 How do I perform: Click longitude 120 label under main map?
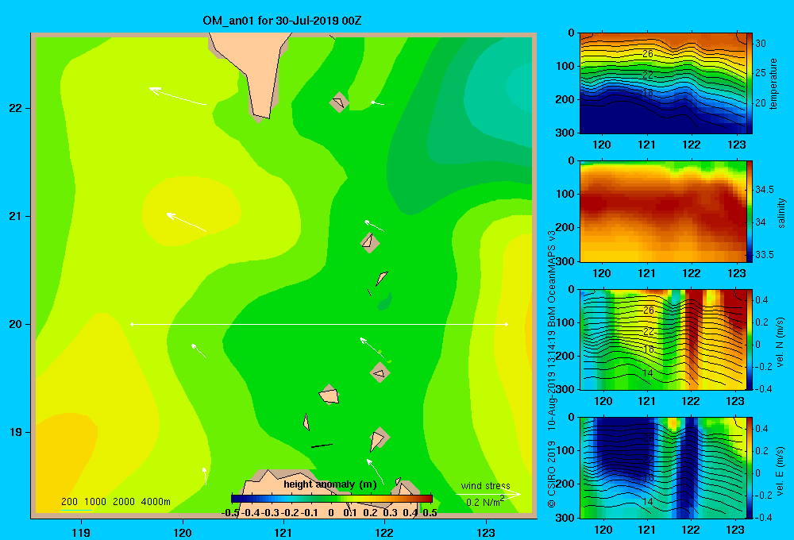(183, 532)
